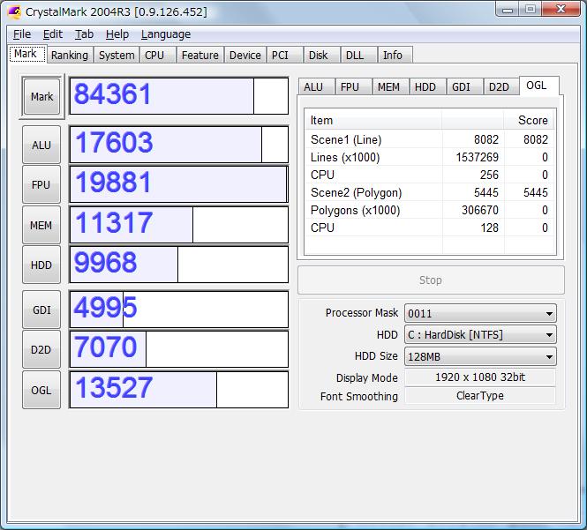
Task: Switch to the Ranking tab
Action: point(70,55)
